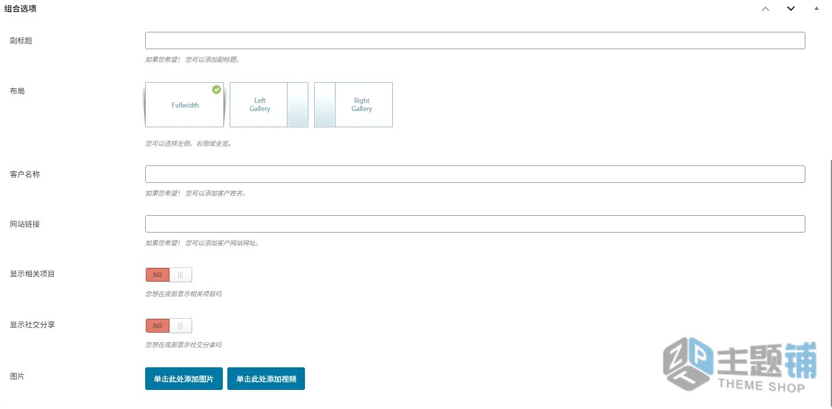The height and width of the screenshot is (409, 832).
Task: Click the 客户名称 field label
Action: pos(25,174)
